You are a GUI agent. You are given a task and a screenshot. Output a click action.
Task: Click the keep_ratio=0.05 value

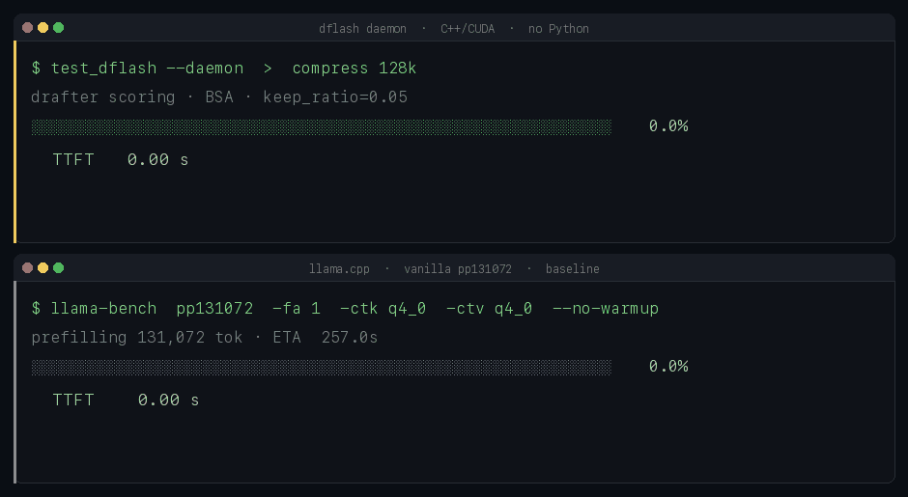(335, 97)
